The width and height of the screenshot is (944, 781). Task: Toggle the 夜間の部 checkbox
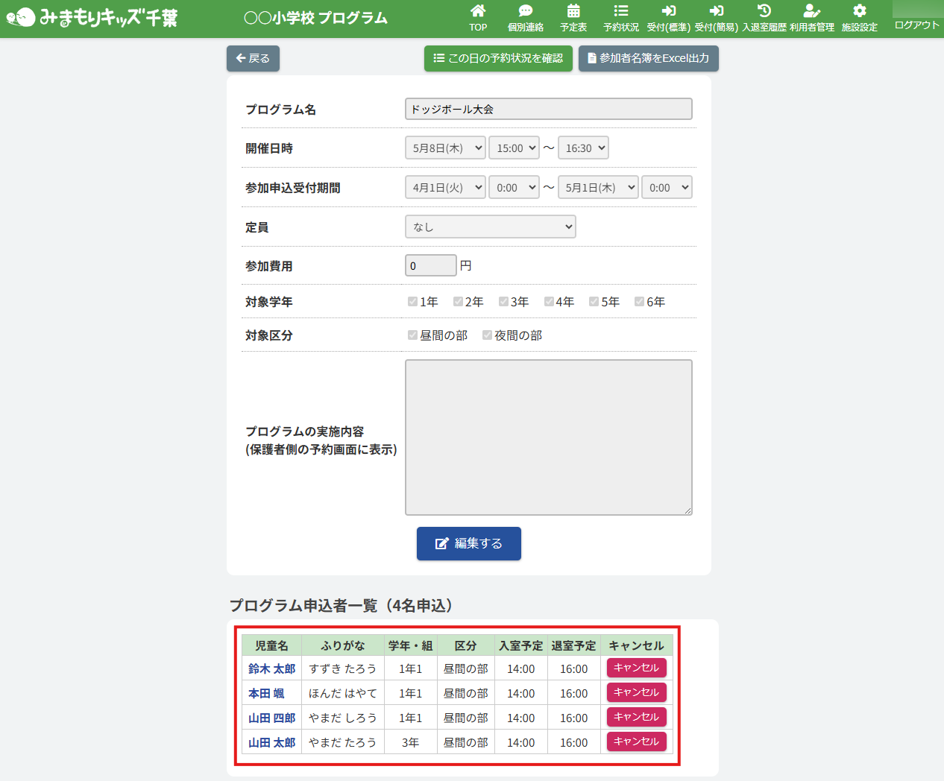(487, 335)
